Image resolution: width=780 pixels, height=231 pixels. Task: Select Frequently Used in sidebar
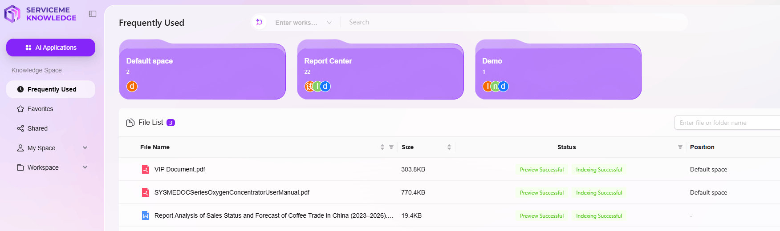point(51,89)
